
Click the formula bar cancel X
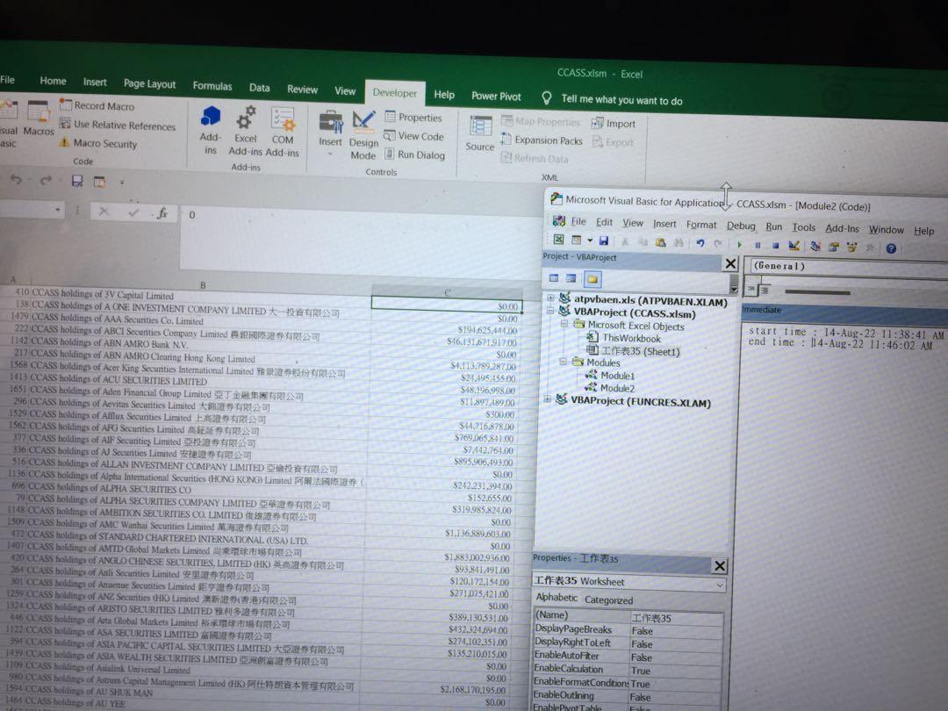click(x=104, y=211)
